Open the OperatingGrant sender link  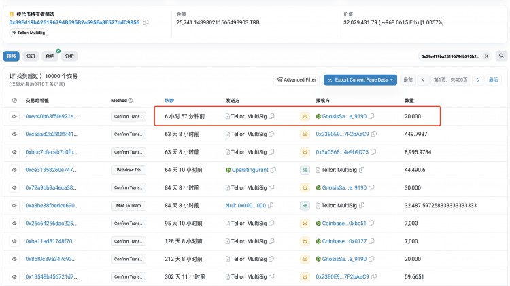pos(250,170)
